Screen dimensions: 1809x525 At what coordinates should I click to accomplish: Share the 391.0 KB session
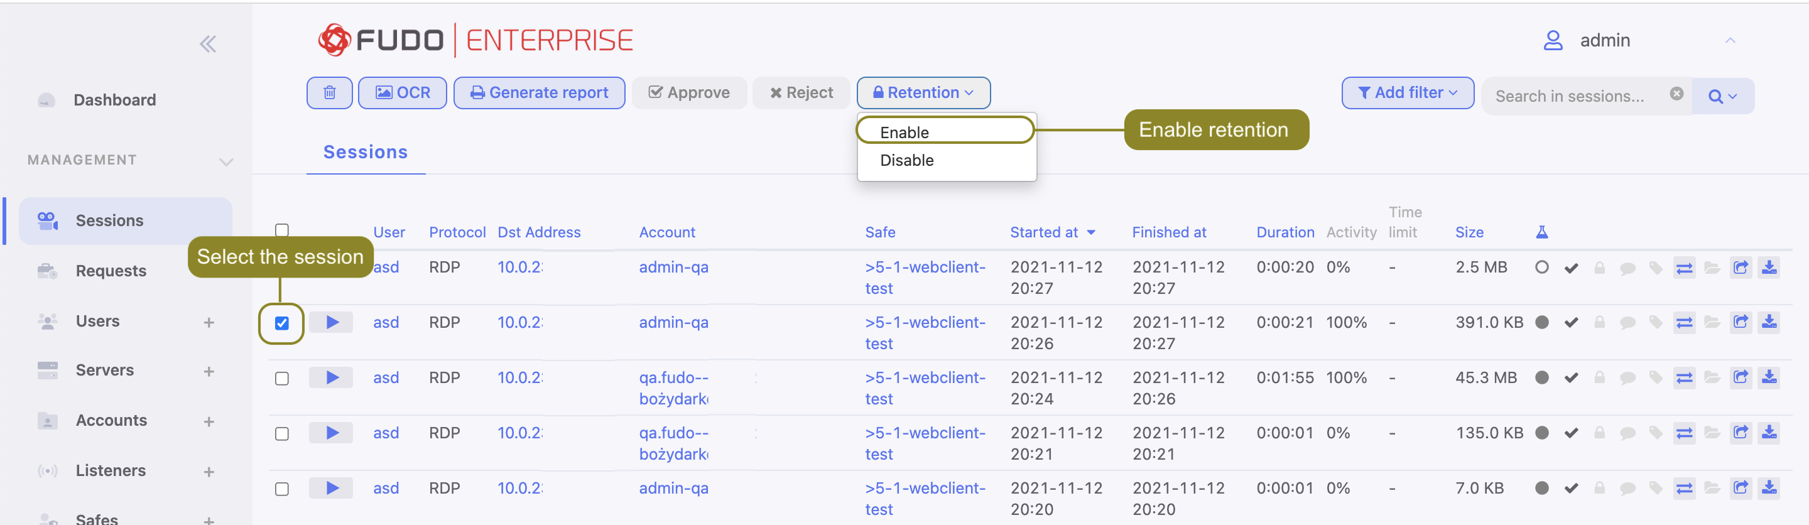pyautogui.click(x=1740, y=322)
